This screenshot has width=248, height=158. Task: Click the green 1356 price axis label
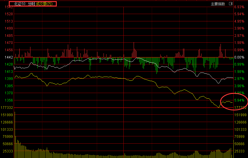9,100
